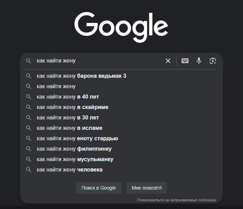
Task: Focus the search input with 'как найти жену'
Action: pos(99,61)
